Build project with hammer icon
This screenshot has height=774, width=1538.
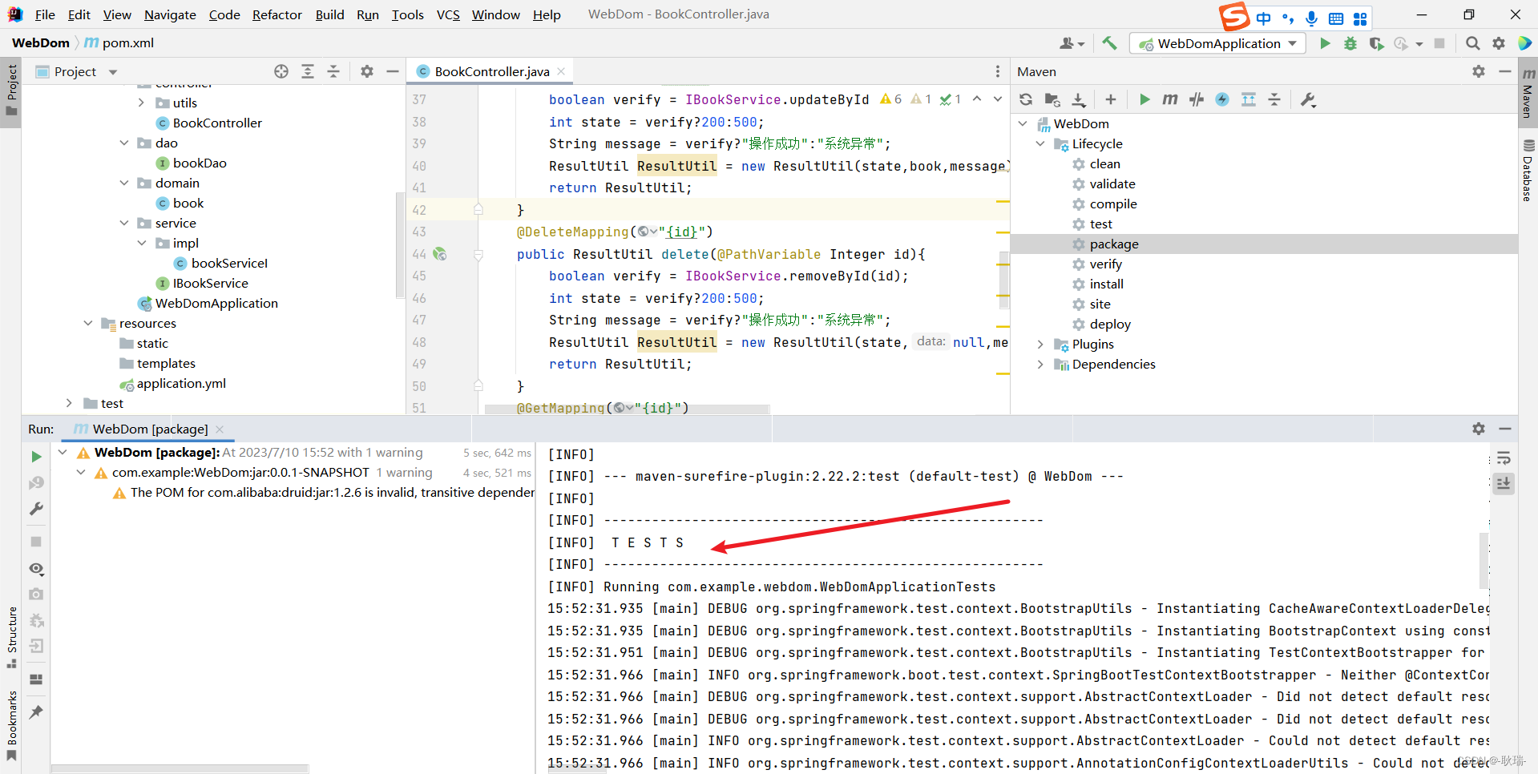[1109, 43]
